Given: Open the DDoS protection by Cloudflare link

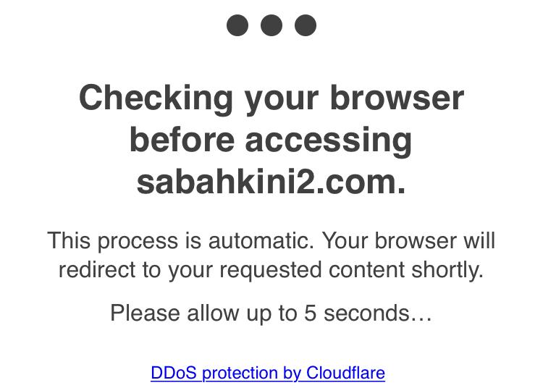Looking at the screenshot, I should (x=268, y=373).
